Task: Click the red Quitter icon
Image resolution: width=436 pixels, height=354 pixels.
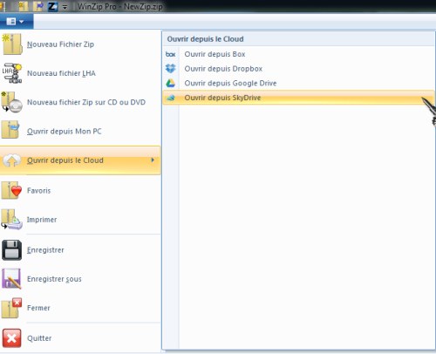Action: 11,338
